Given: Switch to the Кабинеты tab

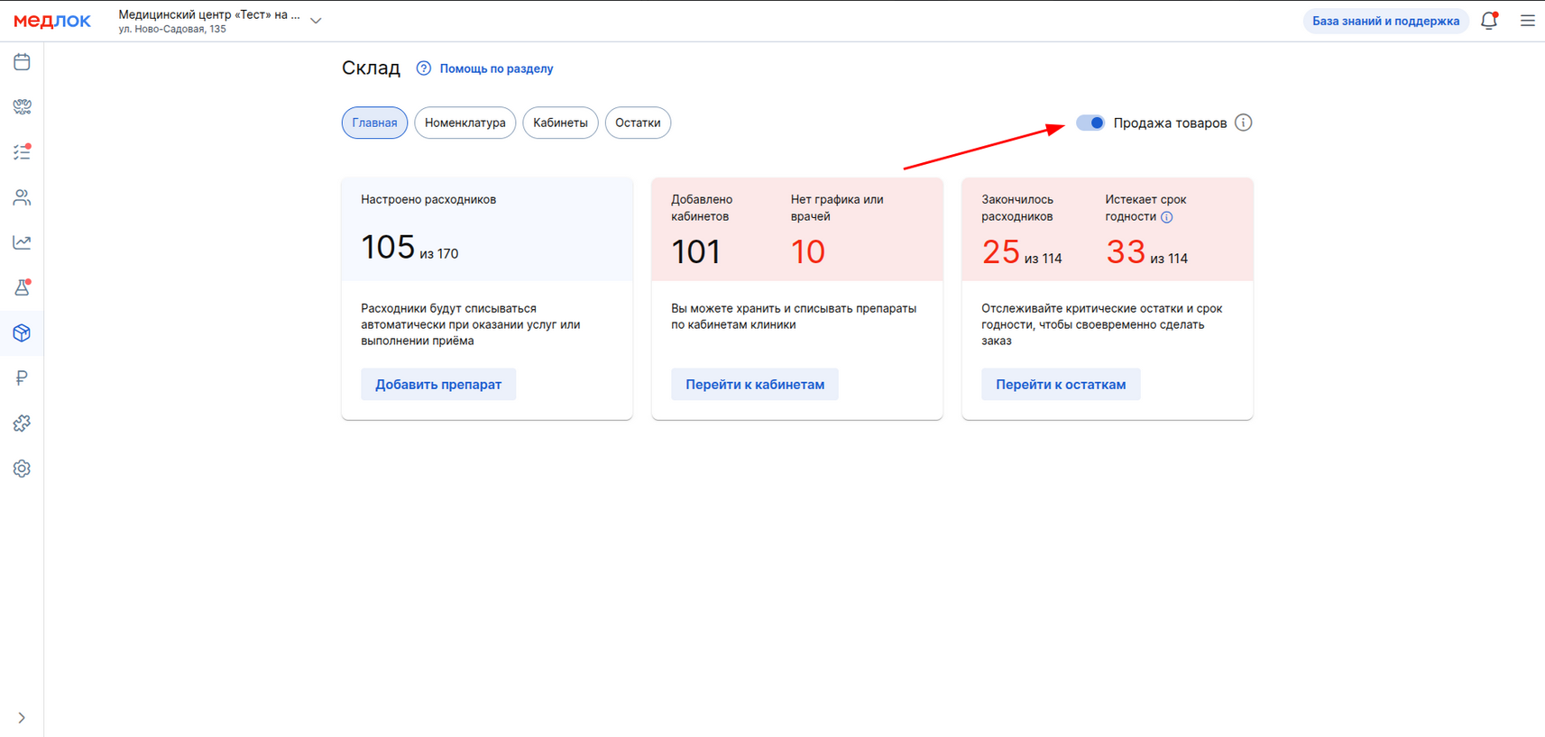Looking at the screenshot, I should coord(560,123).
